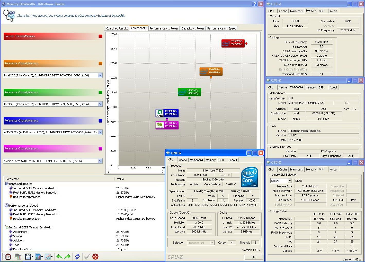Click the help question mark in Sandra title bar

coord(254,4)
